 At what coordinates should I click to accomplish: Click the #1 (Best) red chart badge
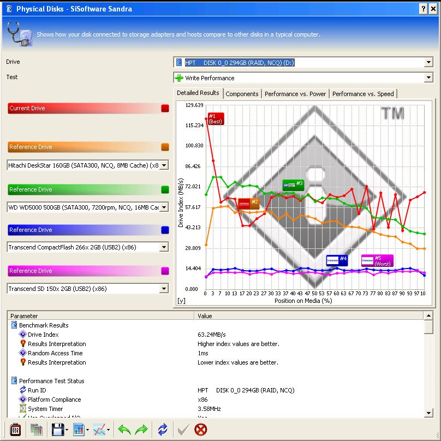click(x=216, y=118)
